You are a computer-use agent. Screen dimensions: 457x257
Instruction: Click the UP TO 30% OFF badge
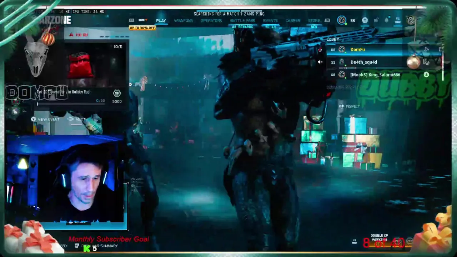[x=142, y=28]
